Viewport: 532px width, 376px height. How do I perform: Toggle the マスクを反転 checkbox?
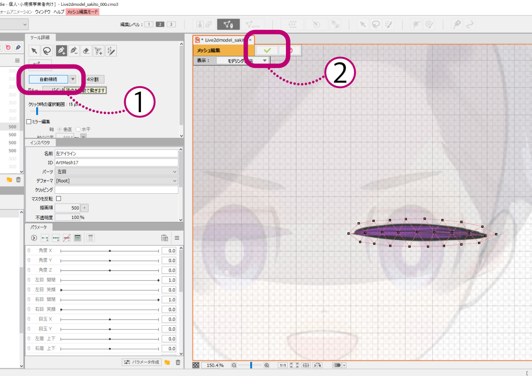[x=59, y=199]
